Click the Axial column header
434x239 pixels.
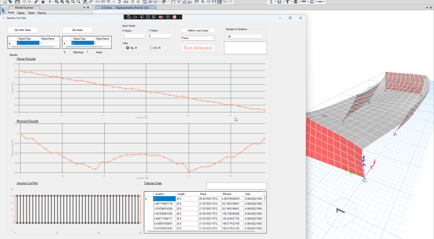pos(253,194)
